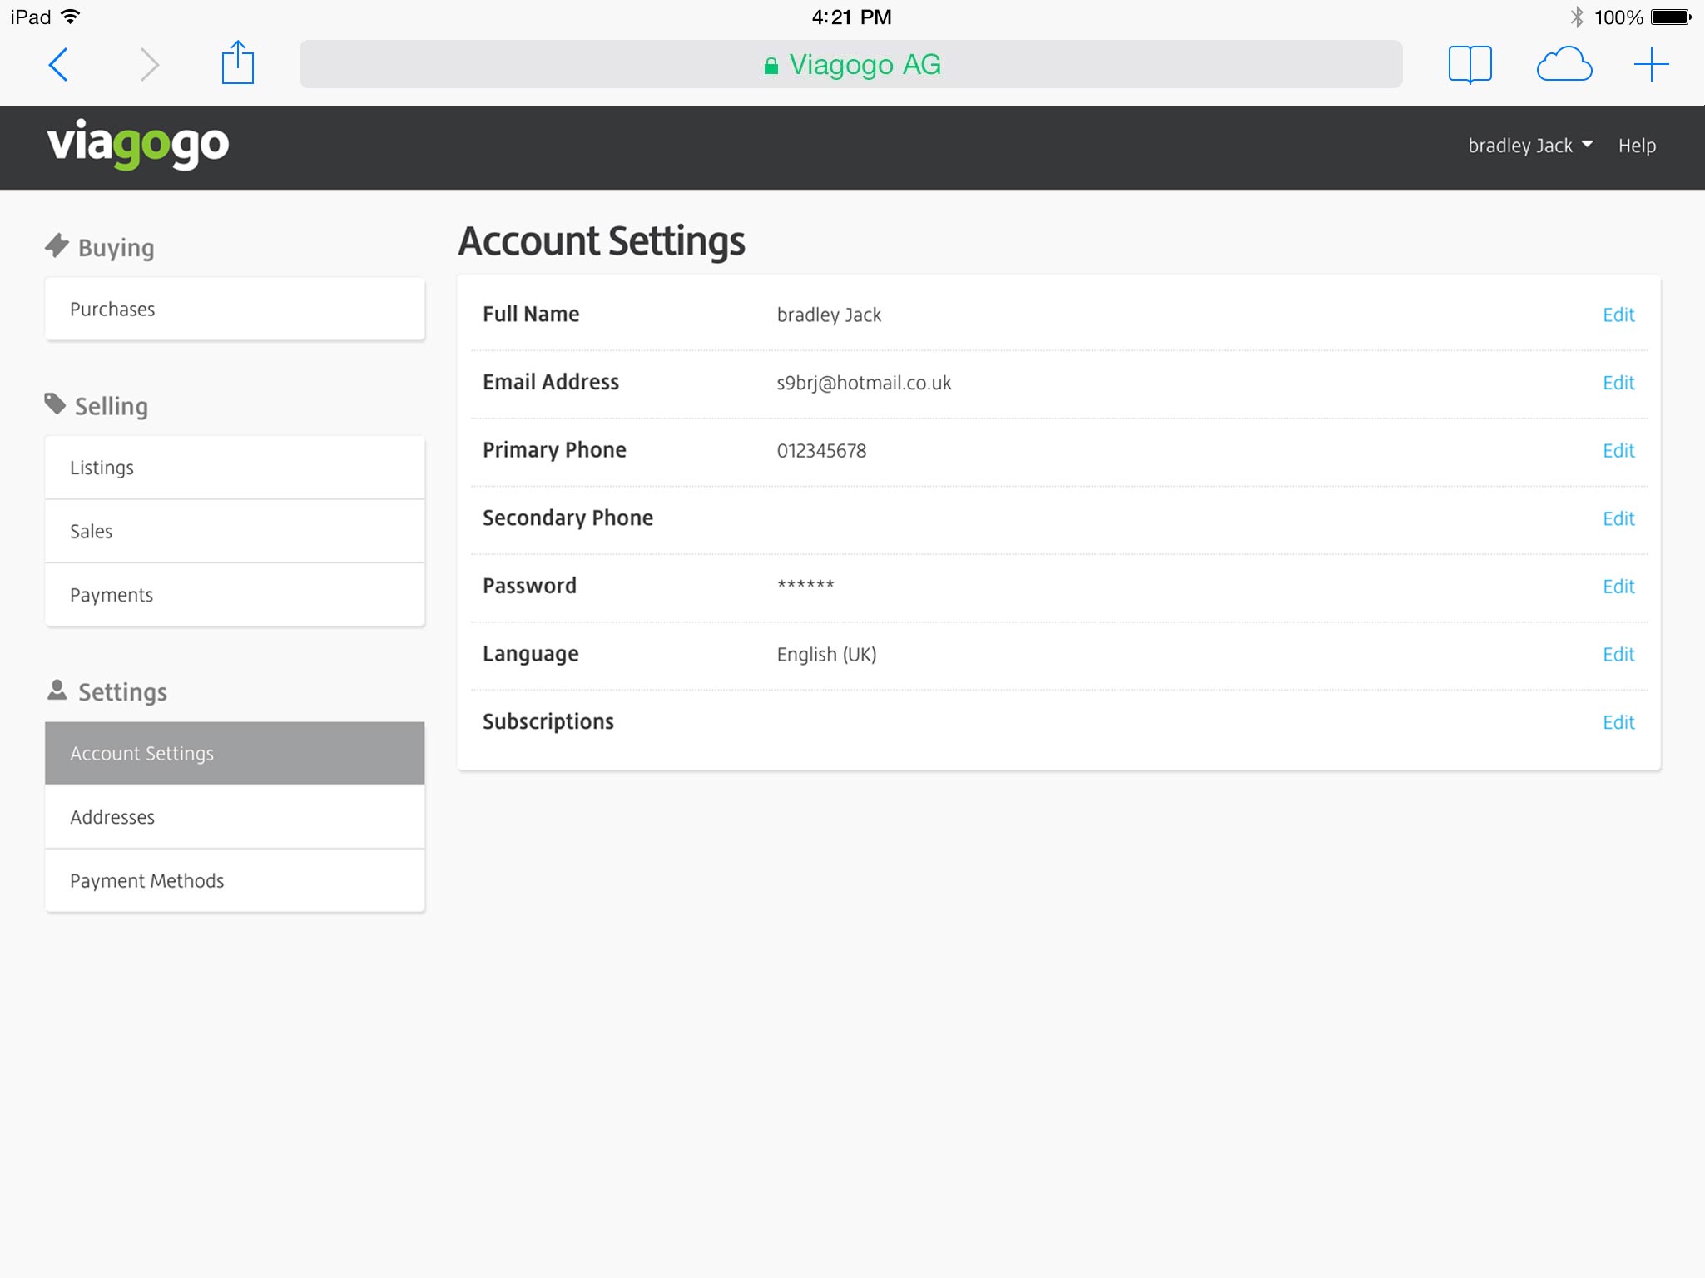The height and width of the screenshot is (1278, 1705).
Task: Go to Listings in the sidebar
Action: (235, 468)
